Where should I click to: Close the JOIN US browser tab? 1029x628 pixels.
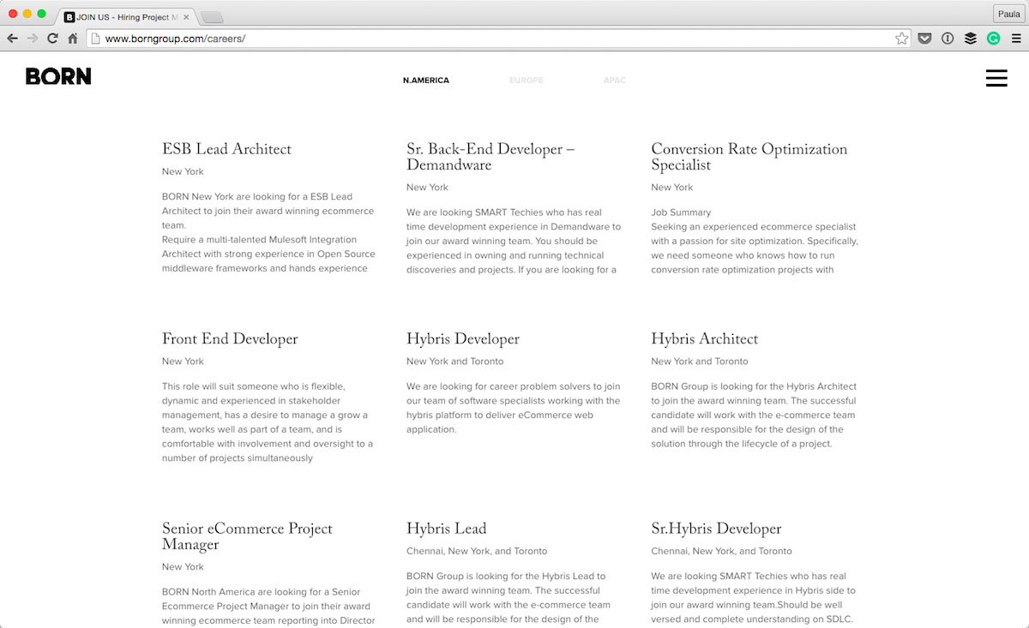(x=186, y=17)
